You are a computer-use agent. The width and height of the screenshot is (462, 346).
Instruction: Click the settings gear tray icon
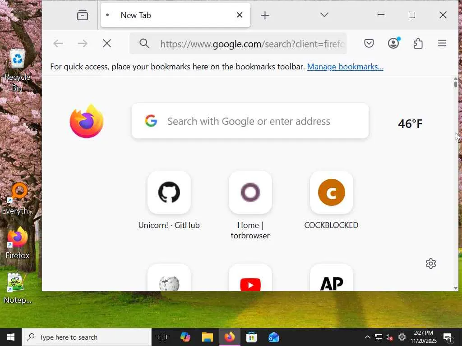[402, 337]
